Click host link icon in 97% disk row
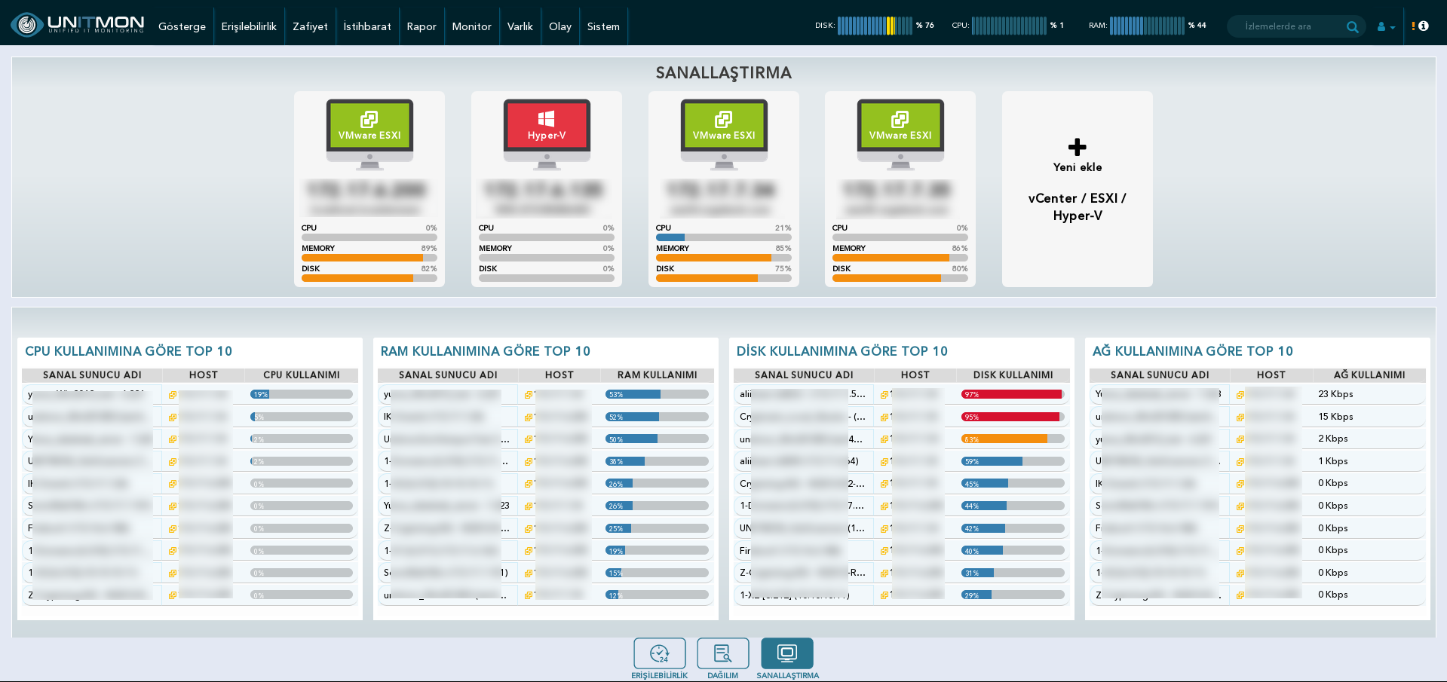 884,395
